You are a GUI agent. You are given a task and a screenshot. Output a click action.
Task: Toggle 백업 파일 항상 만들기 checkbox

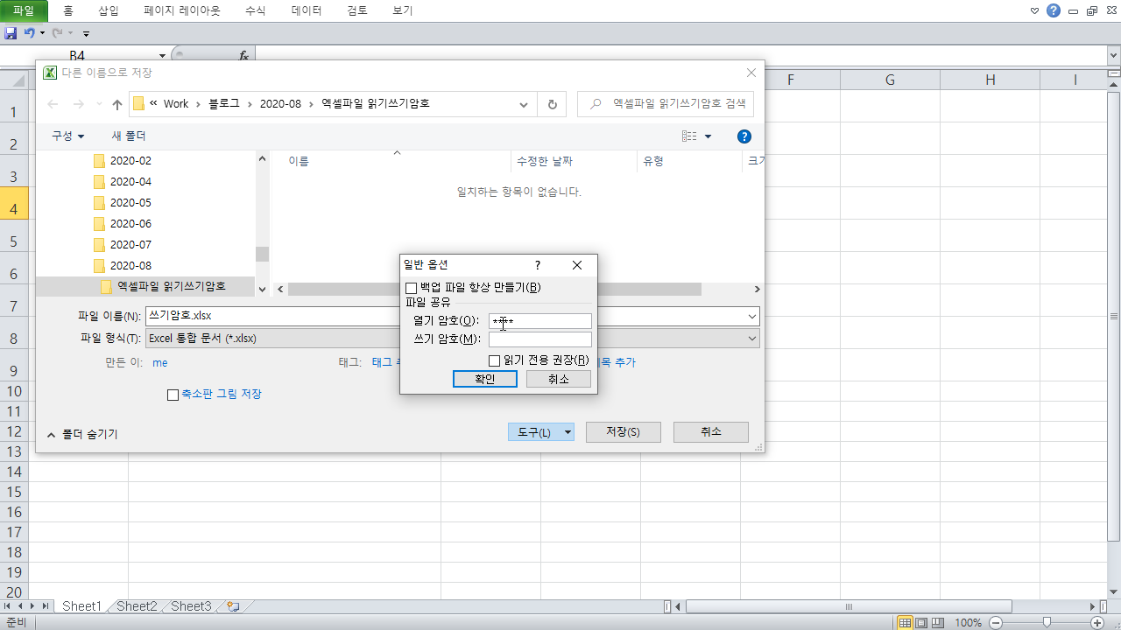point(411,288)
